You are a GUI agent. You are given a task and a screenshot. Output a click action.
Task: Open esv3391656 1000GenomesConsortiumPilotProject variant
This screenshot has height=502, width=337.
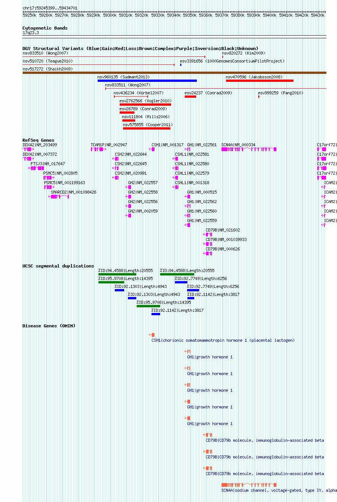tap(232, 61)
